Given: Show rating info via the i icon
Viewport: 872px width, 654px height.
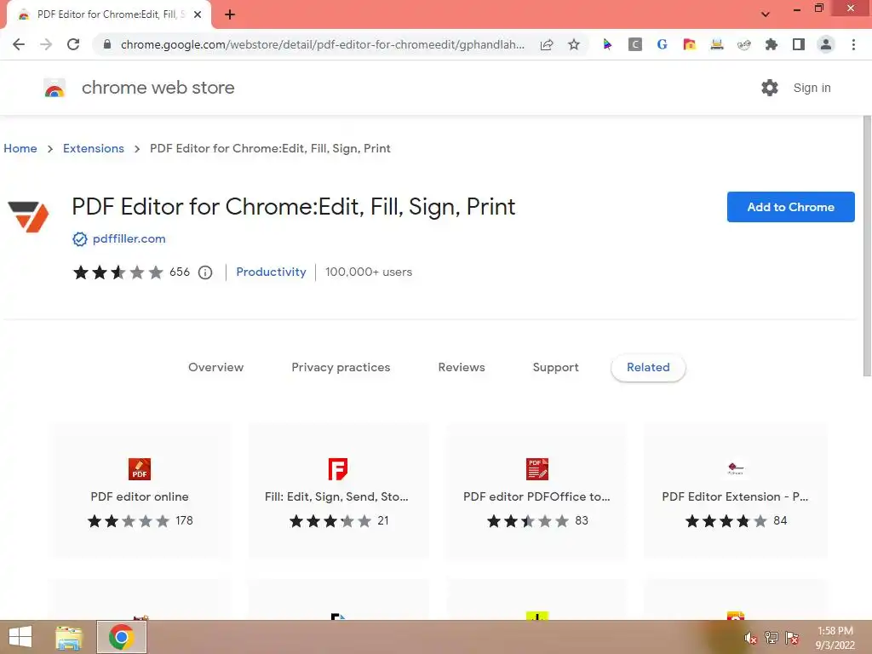Looking at the screenshot, I should point(205,272).
